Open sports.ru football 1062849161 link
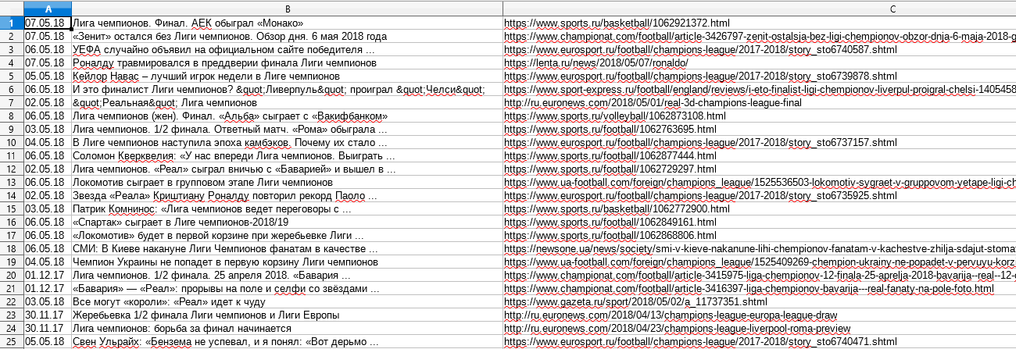Screen dimensions: 1016x349 tap(610, 223)
